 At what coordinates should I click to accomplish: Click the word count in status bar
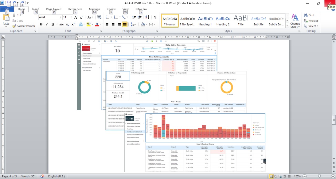point(28,176)
